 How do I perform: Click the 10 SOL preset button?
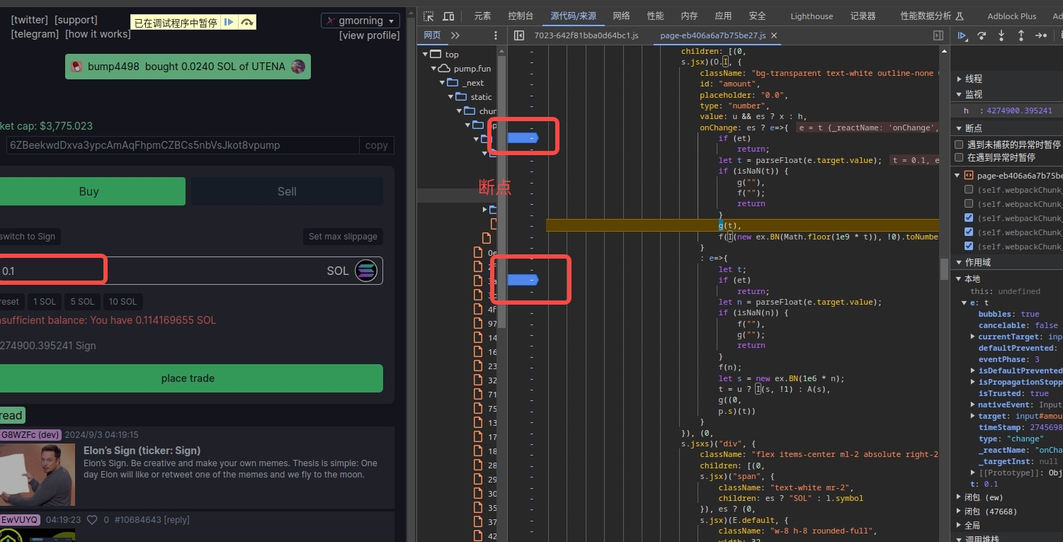click(123, 302)
